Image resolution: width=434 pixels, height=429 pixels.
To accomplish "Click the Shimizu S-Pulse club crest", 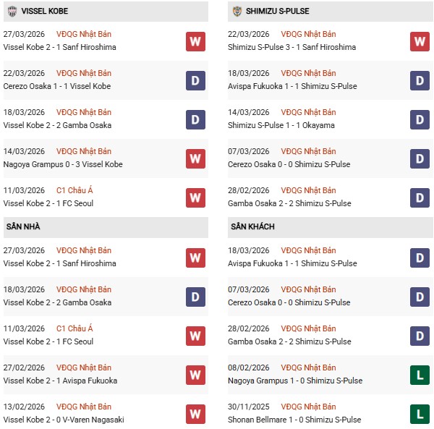I will [238, 11].
